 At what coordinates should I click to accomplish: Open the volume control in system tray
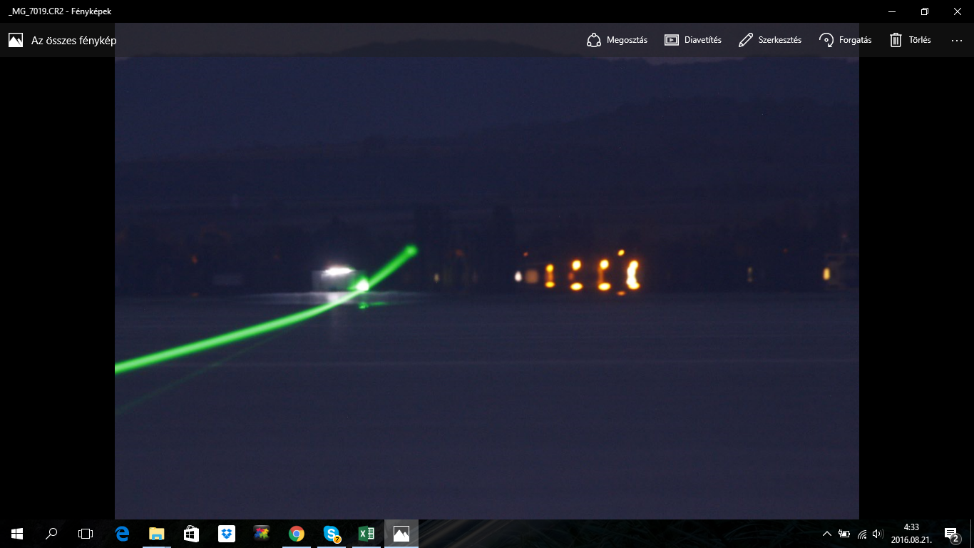tap(878, 534)
